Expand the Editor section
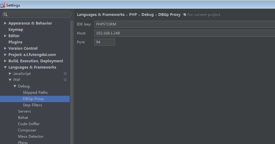The height and width of the screenshot is (144, 275). [5, 36]
